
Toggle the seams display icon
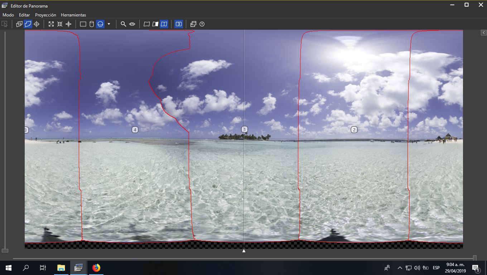tap(164, 24)
